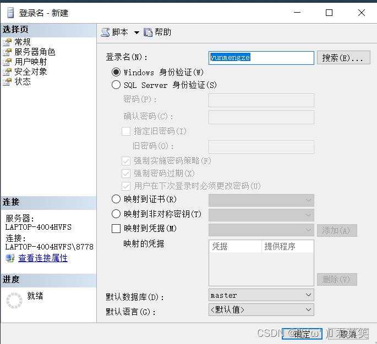Click the connection properties icon

click(10, 258)
